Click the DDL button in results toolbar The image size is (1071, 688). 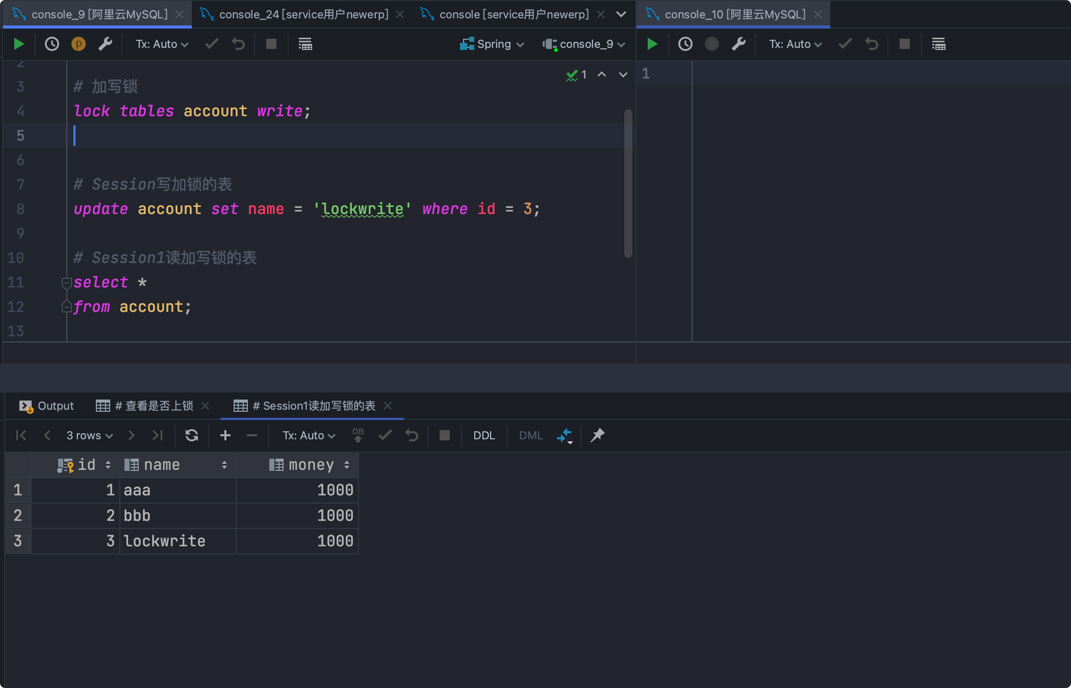click(x=483, y=436)
